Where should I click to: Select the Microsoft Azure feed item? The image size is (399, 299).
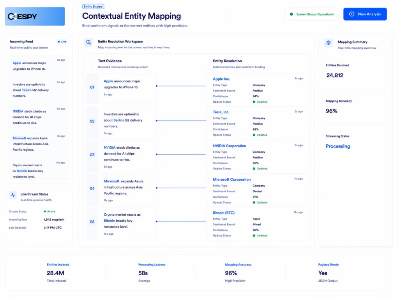[39, 144]
